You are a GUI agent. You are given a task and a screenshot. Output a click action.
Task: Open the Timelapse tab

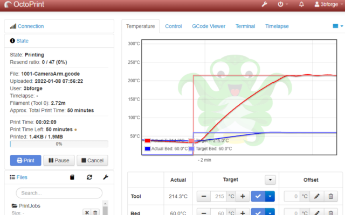[x=277, y=26]
